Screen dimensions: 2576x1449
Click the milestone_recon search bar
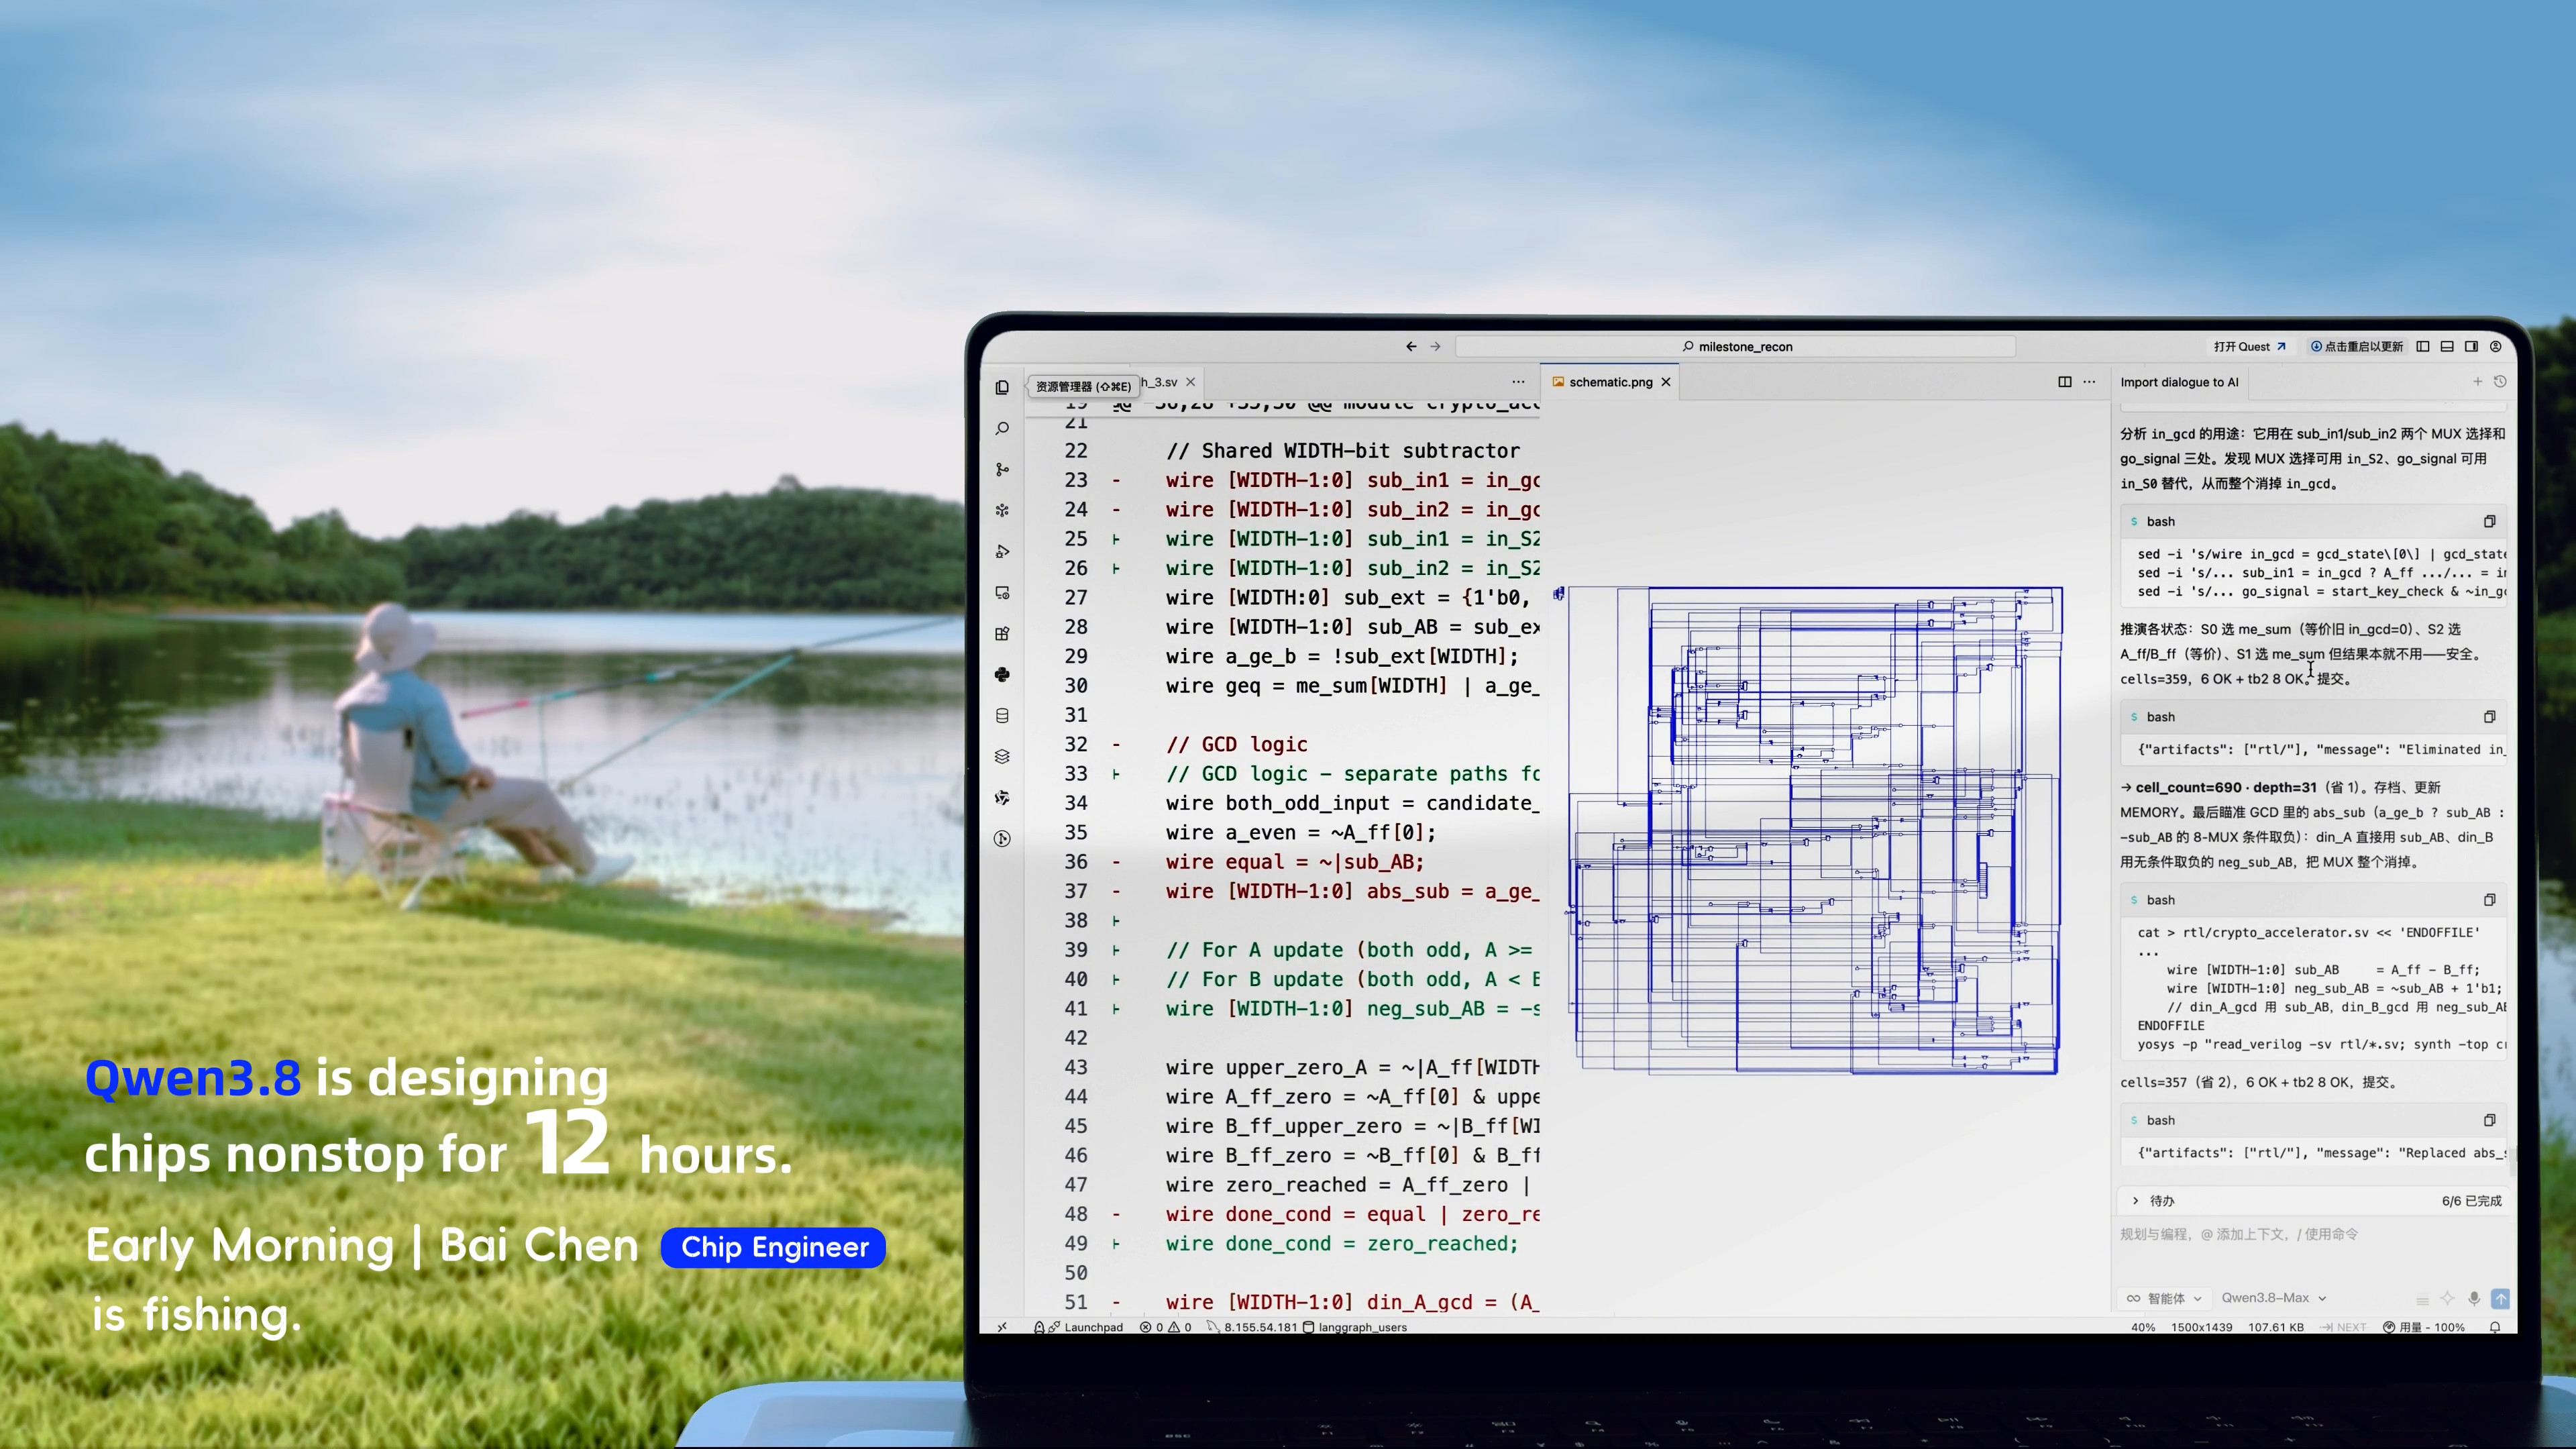coord(1735,346)
